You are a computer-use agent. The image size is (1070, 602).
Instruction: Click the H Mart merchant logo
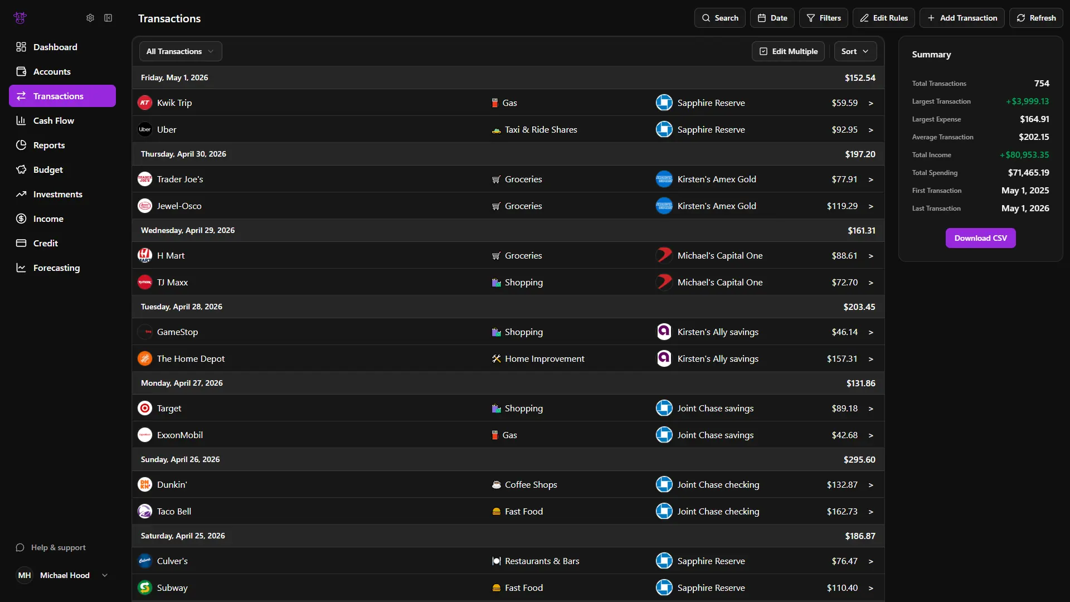(145, 255)
